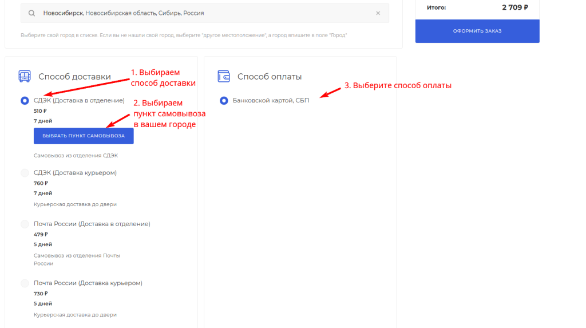Click the Самовывоз из отделения СДЭК description
This screenshot has width=586, height=328.
(x=76, y=156)
